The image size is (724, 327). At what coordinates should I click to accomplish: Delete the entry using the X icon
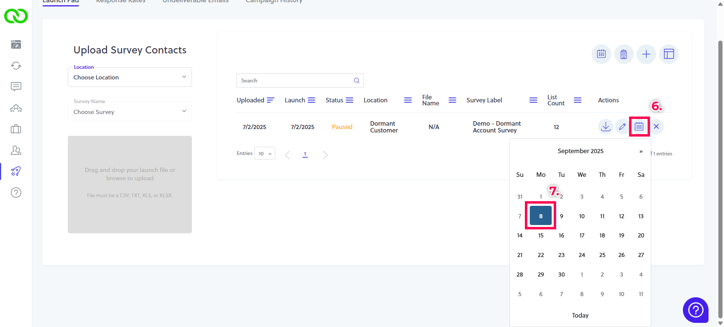[x=656, y=126]
